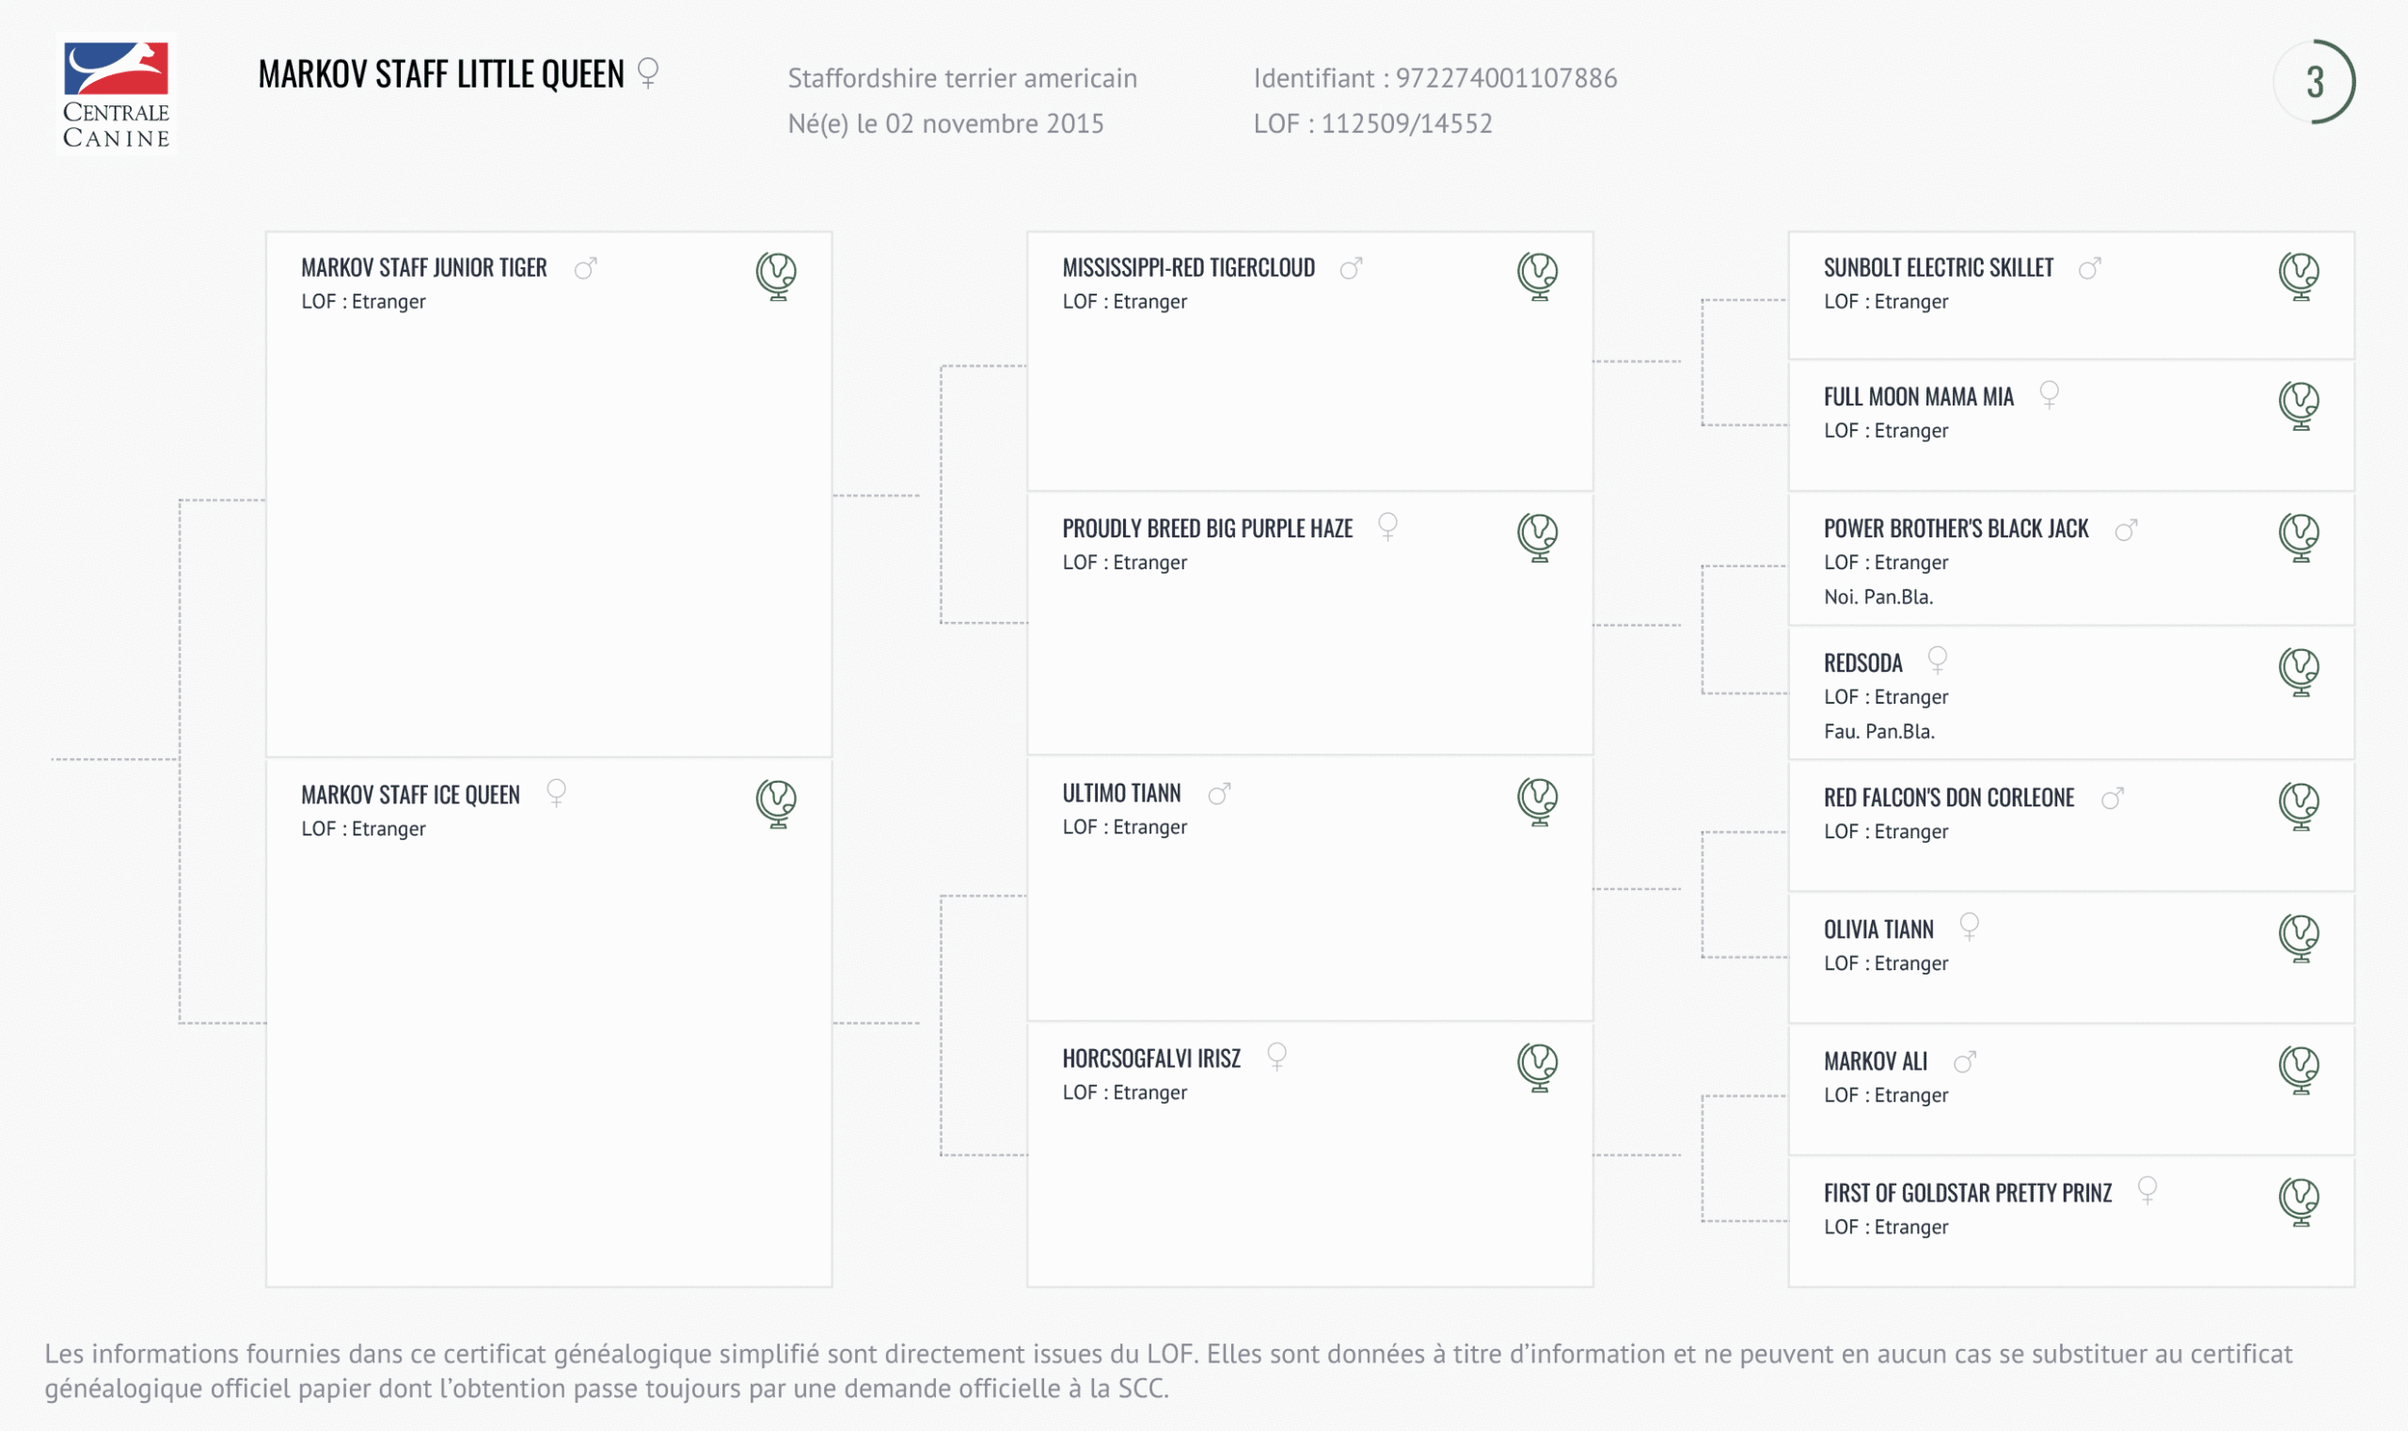2408x1431 pixels.
Task: Click globe icon for Proudly Breed Big Purple Haze
Action: (1538, 537)
